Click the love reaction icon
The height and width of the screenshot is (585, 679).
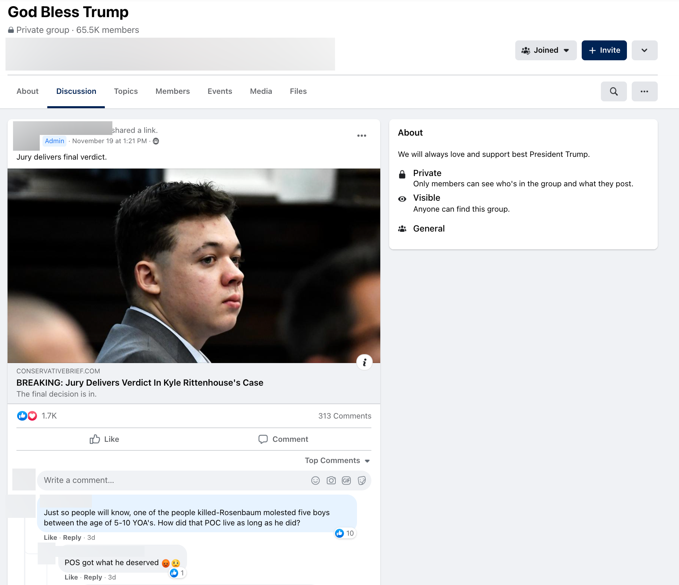point(32,416)
